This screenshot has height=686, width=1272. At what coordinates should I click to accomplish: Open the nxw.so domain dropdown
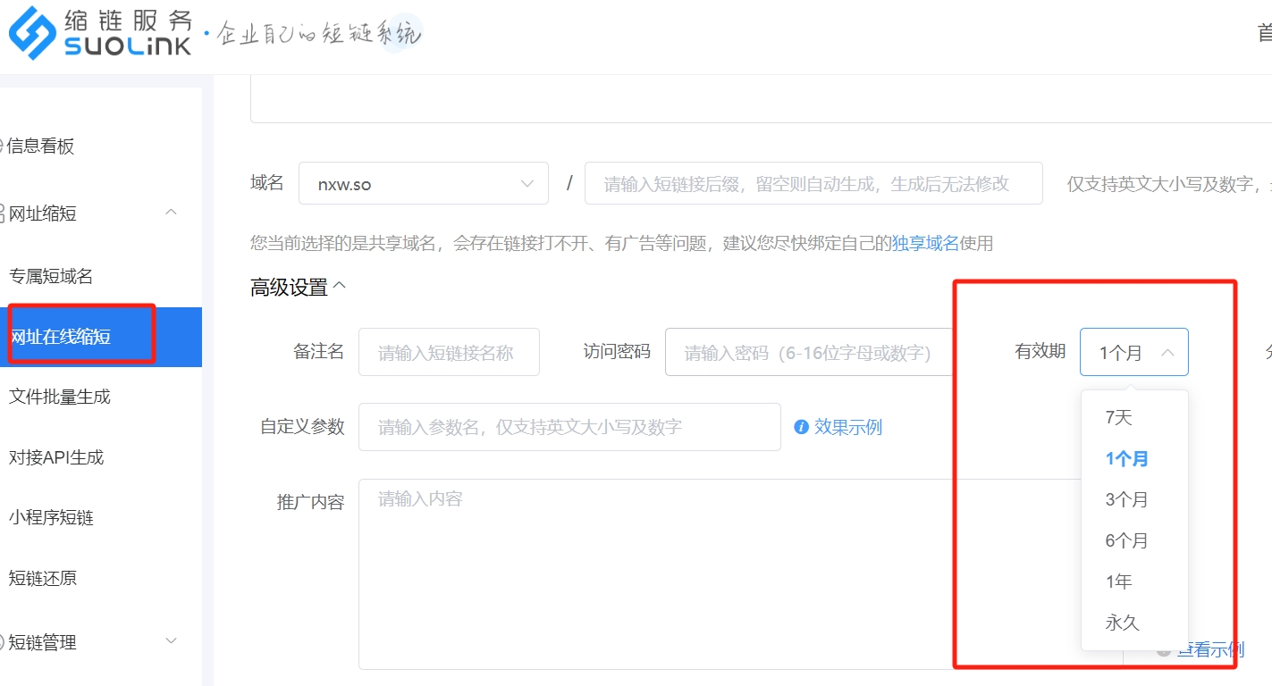pyautogui.click(x=423, y=184)
